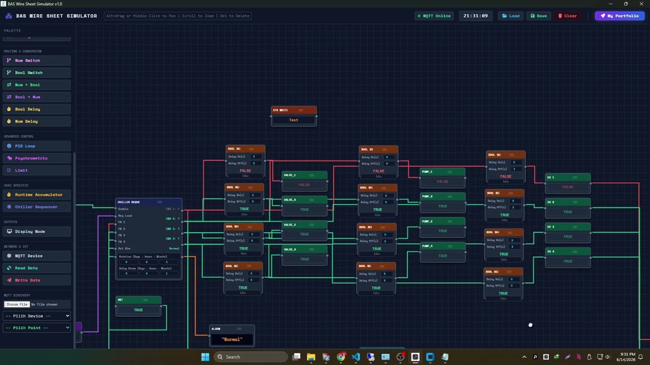
Task: Choose the PID Loop palette icon
Action: coord(9,146)
